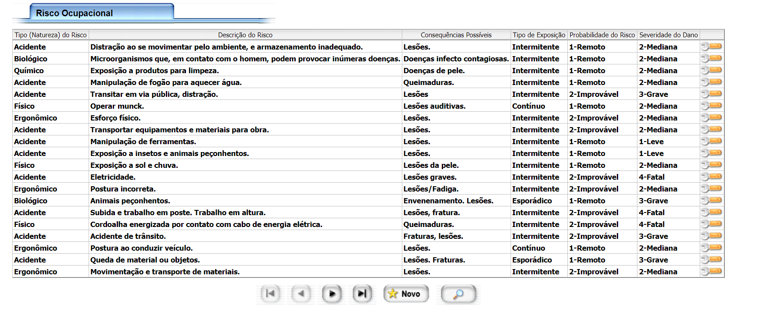Click edit icon for Animais peçonhentos row
762x312 pixels.
coord(712,200)
